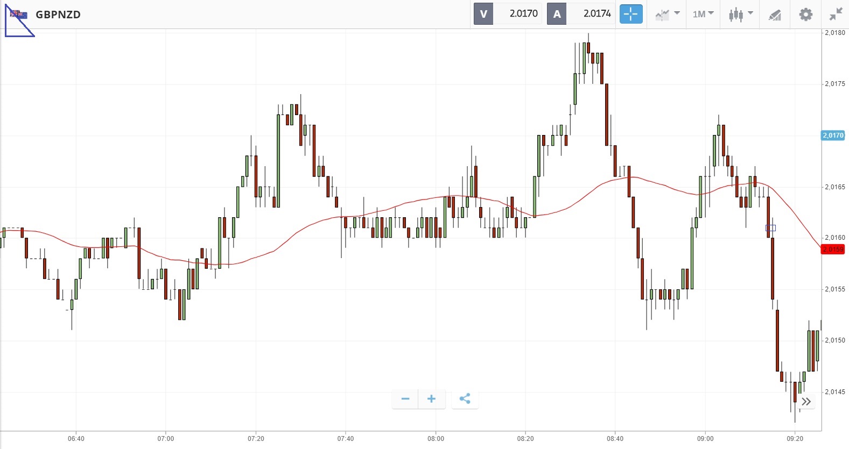Expand the 1M timeframe dropdown
The width and height of the screenshot is (849, 449).
[x=703, y=14]
